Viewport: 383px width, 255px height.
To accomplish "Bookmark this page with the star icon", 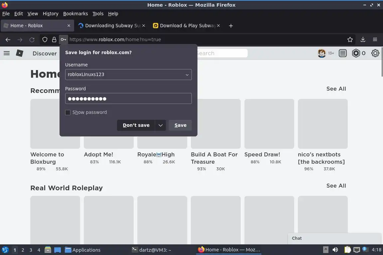I will [350, 40].
